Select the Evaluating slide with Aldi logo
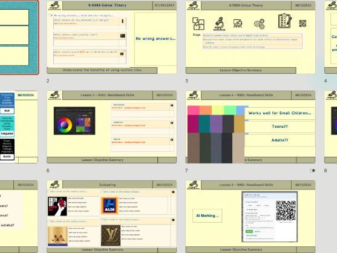Image resolution: width=337 pixels, height=253 pixels. pos(112,217)
